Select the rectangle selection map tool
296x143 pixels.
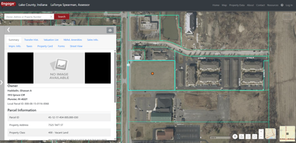pos(255,137)
